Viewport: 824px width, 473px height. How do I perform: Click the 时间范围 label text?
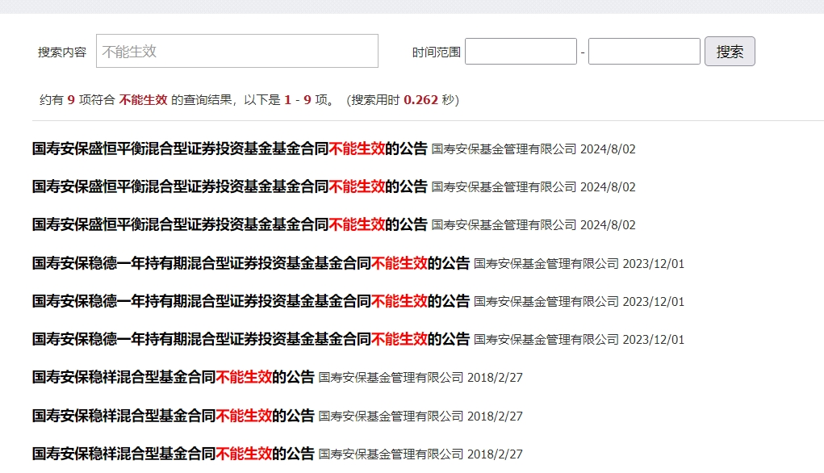tap(436, 52)
